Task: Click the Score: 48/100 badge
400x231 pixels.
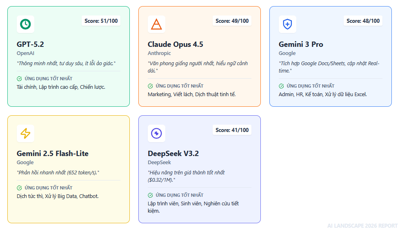Action: [x=363, y=21]
